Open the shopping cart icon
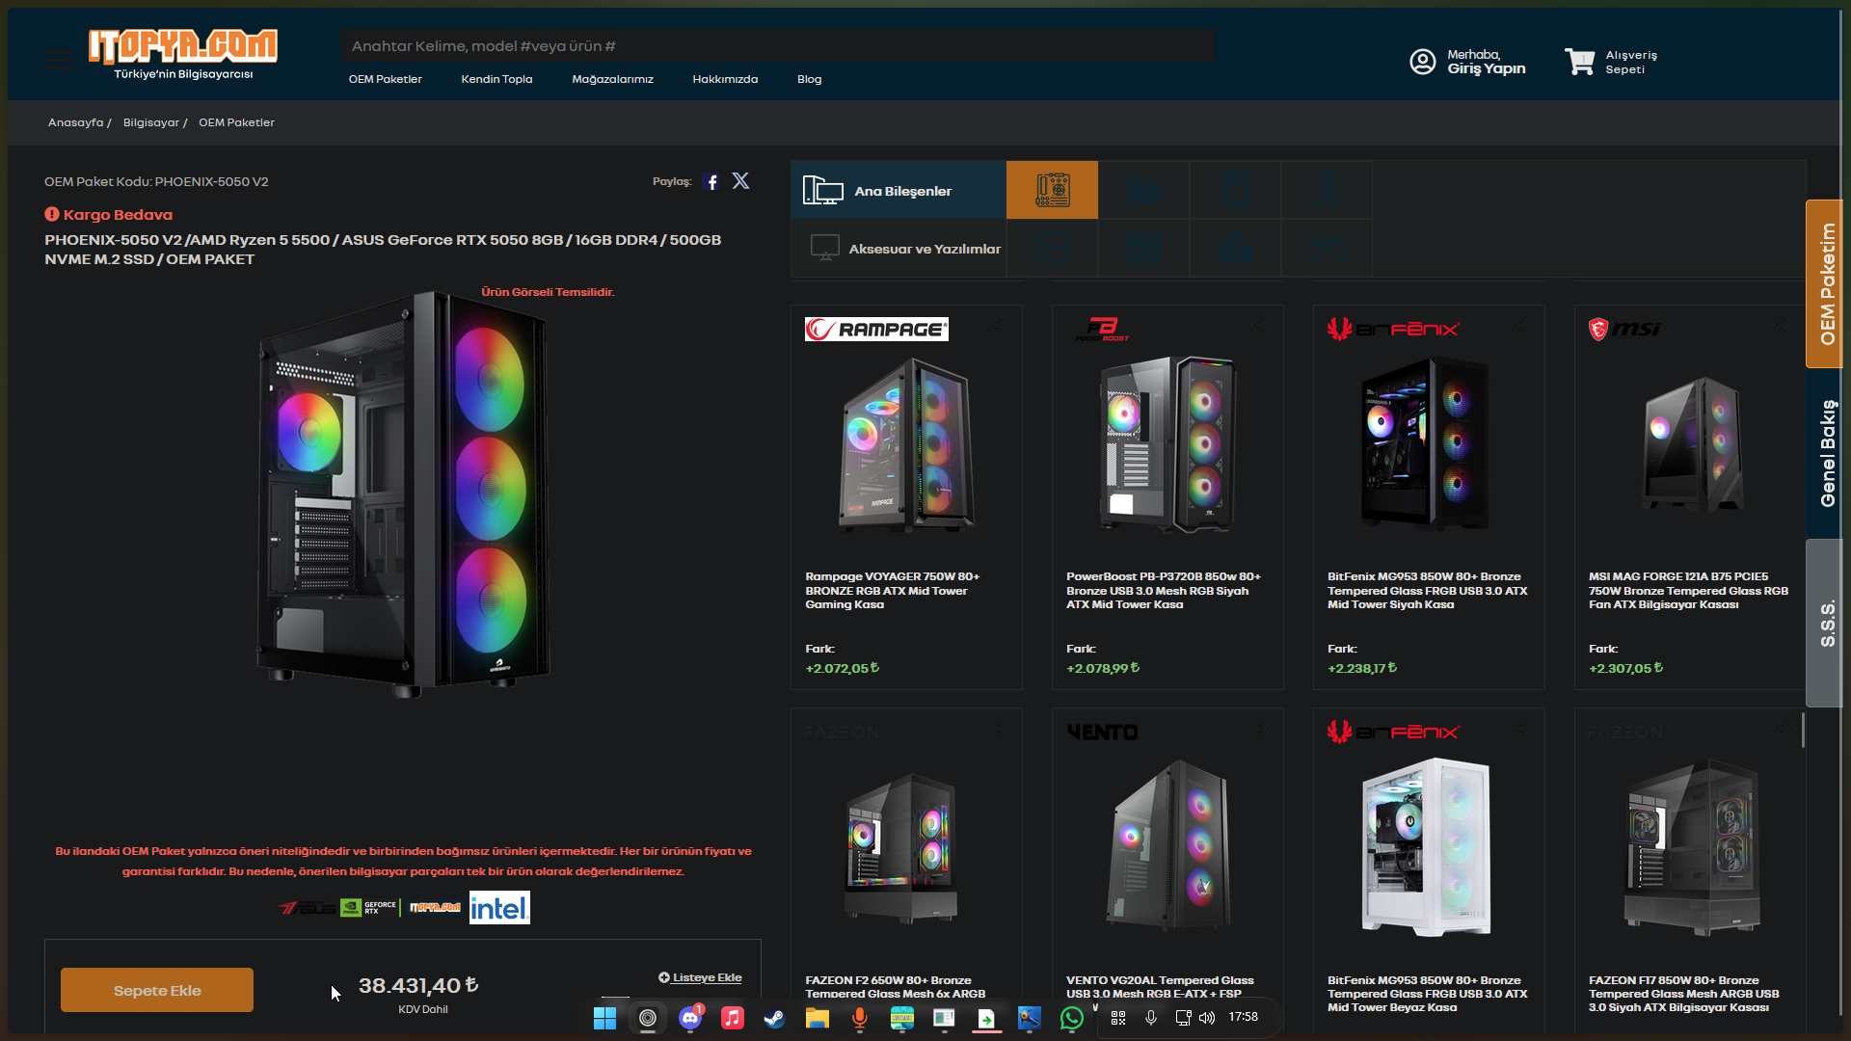This screenshot has height=1041, width=1851. coord(1579,62)
